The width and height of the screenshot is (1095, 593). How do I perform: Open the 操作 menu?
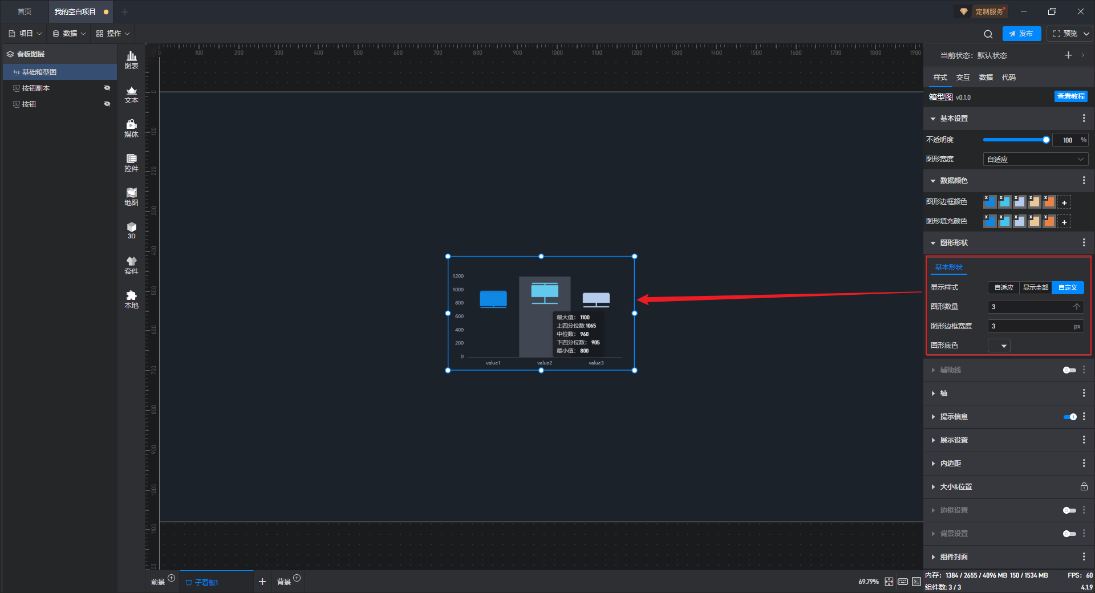113,34
